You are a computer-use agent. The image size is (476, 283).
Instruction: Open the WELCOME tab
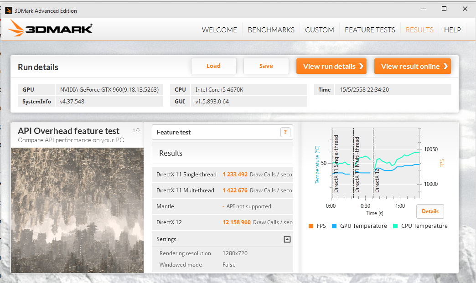coord(219,30)
